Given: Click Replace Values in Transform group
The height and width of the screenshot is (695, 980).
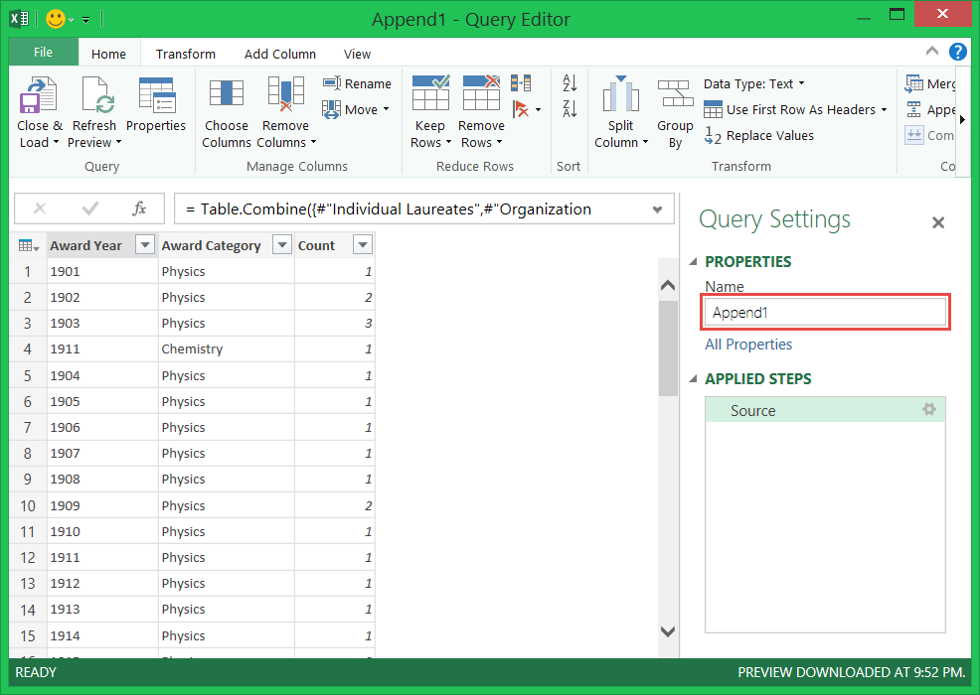Looking at the screenshot, I should [x=759, y=136].
